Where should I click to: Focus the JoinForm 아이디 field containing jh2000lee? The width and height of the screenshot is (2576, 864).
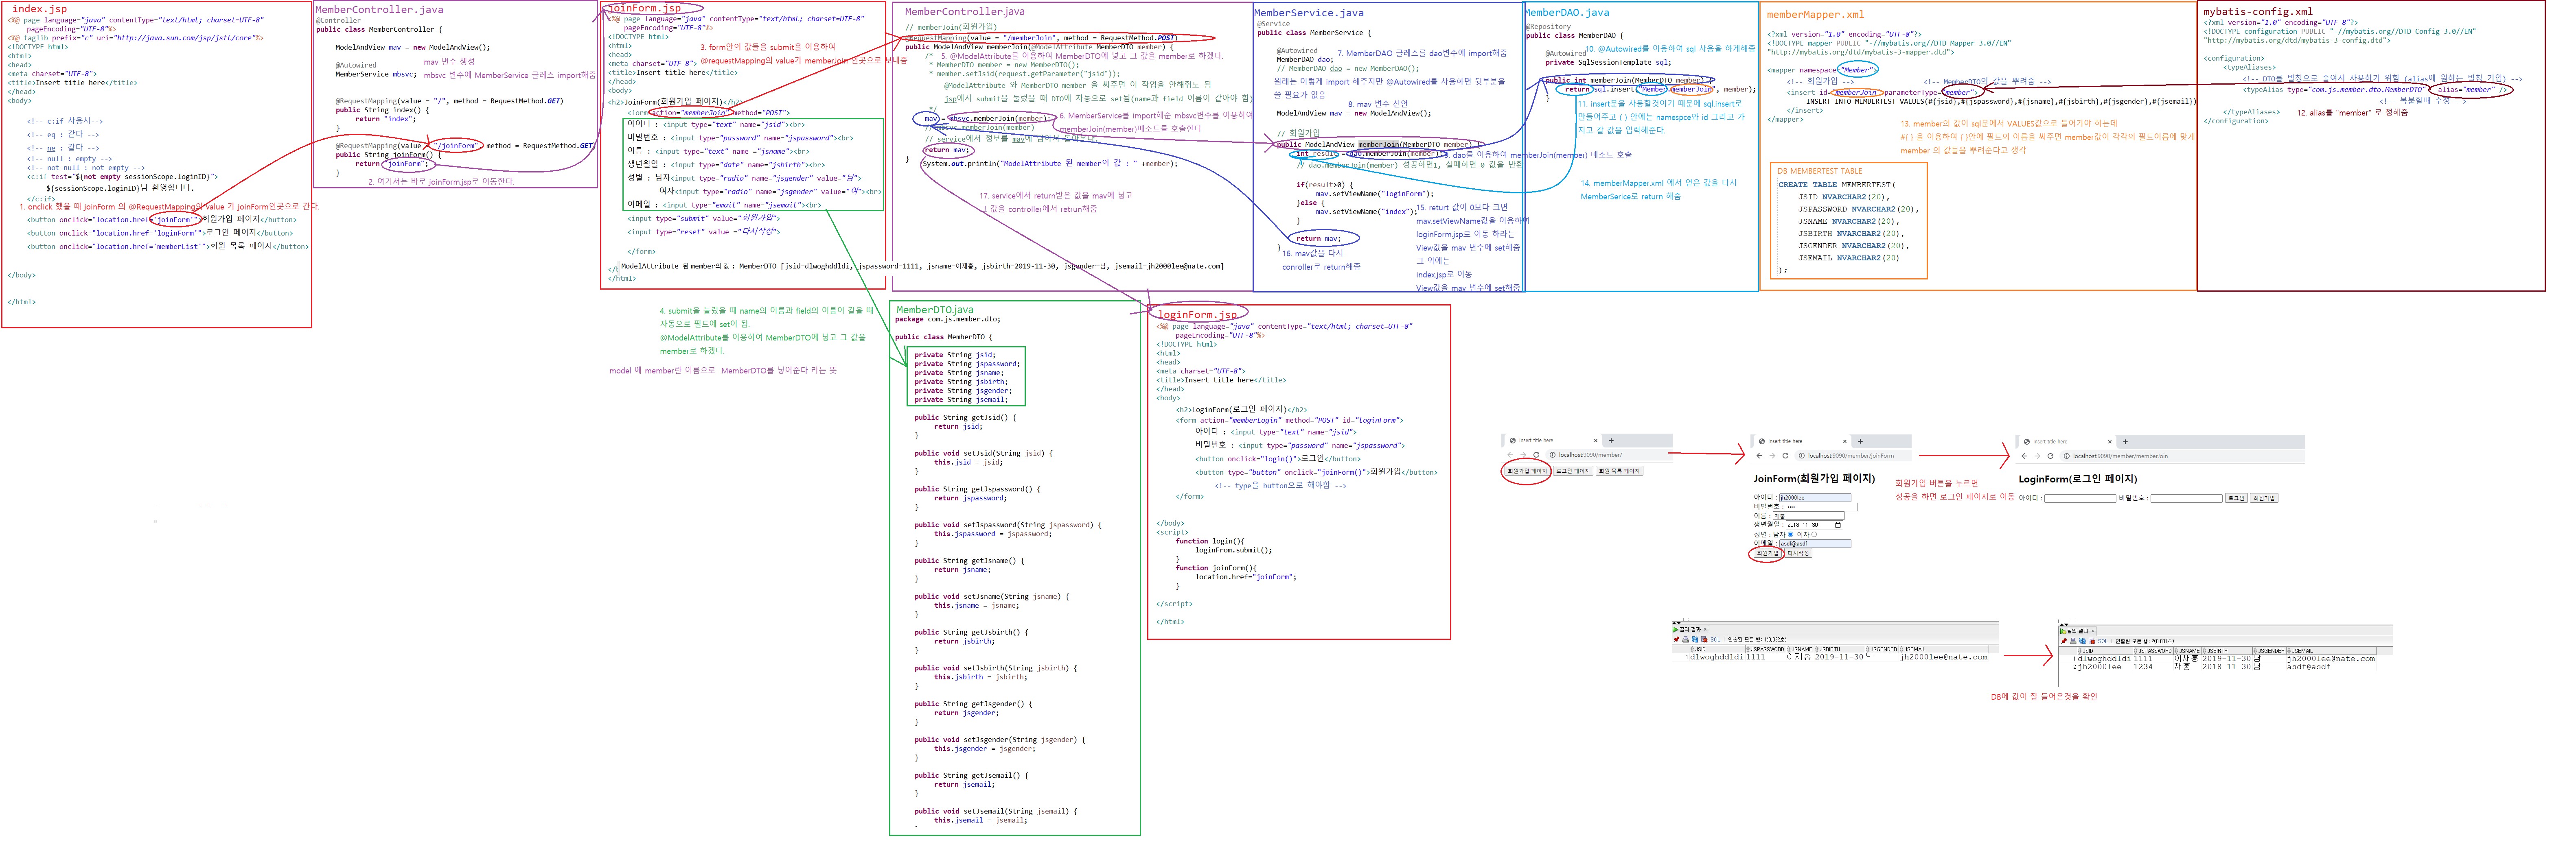point(1815,497)
